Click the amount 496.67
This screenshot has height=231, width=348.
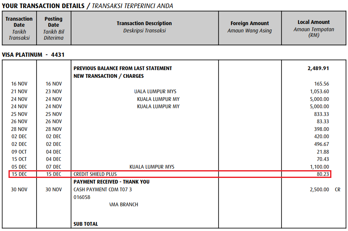[x=321, y=144]
